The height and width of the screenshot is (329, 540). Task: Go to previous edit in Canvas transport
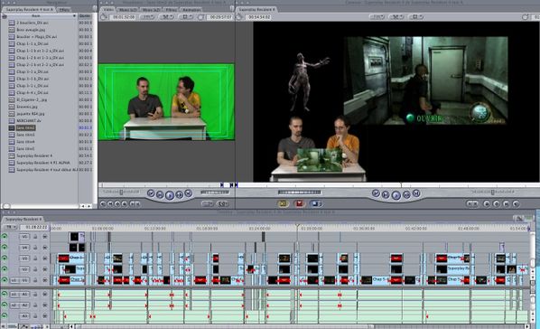[376, 193]
